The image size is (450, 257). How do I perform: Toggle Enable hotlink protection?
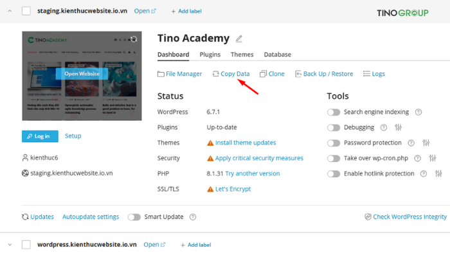(334, 174)
